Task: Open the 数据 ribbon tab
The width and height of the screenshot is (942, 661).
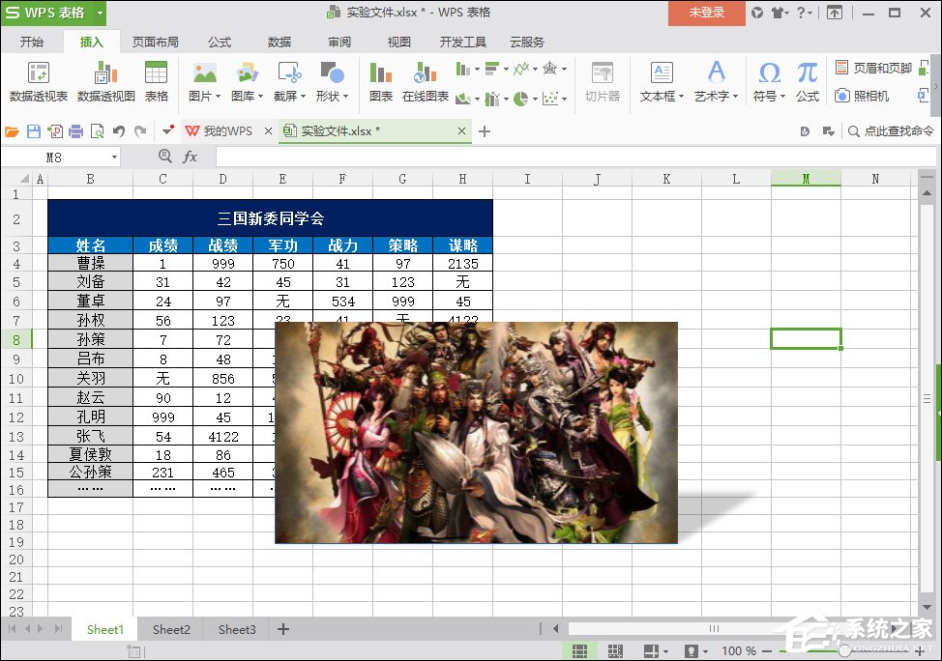Action: pyautogui.click(x=279, y=42)
